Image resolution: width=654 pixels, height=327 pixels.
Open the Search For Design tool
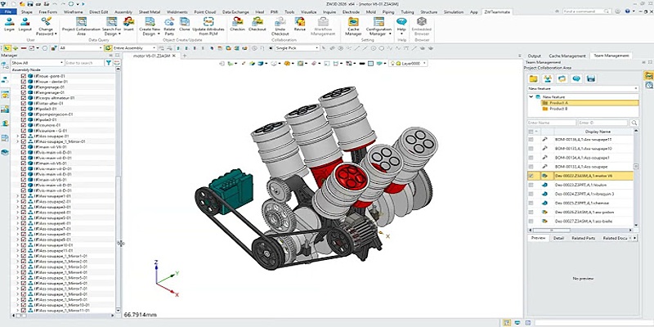tap(112, 26)
